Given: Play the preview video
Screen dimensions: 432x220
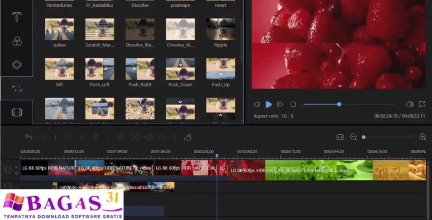Looking at the screenshot, I should click(x=268, y=104).
